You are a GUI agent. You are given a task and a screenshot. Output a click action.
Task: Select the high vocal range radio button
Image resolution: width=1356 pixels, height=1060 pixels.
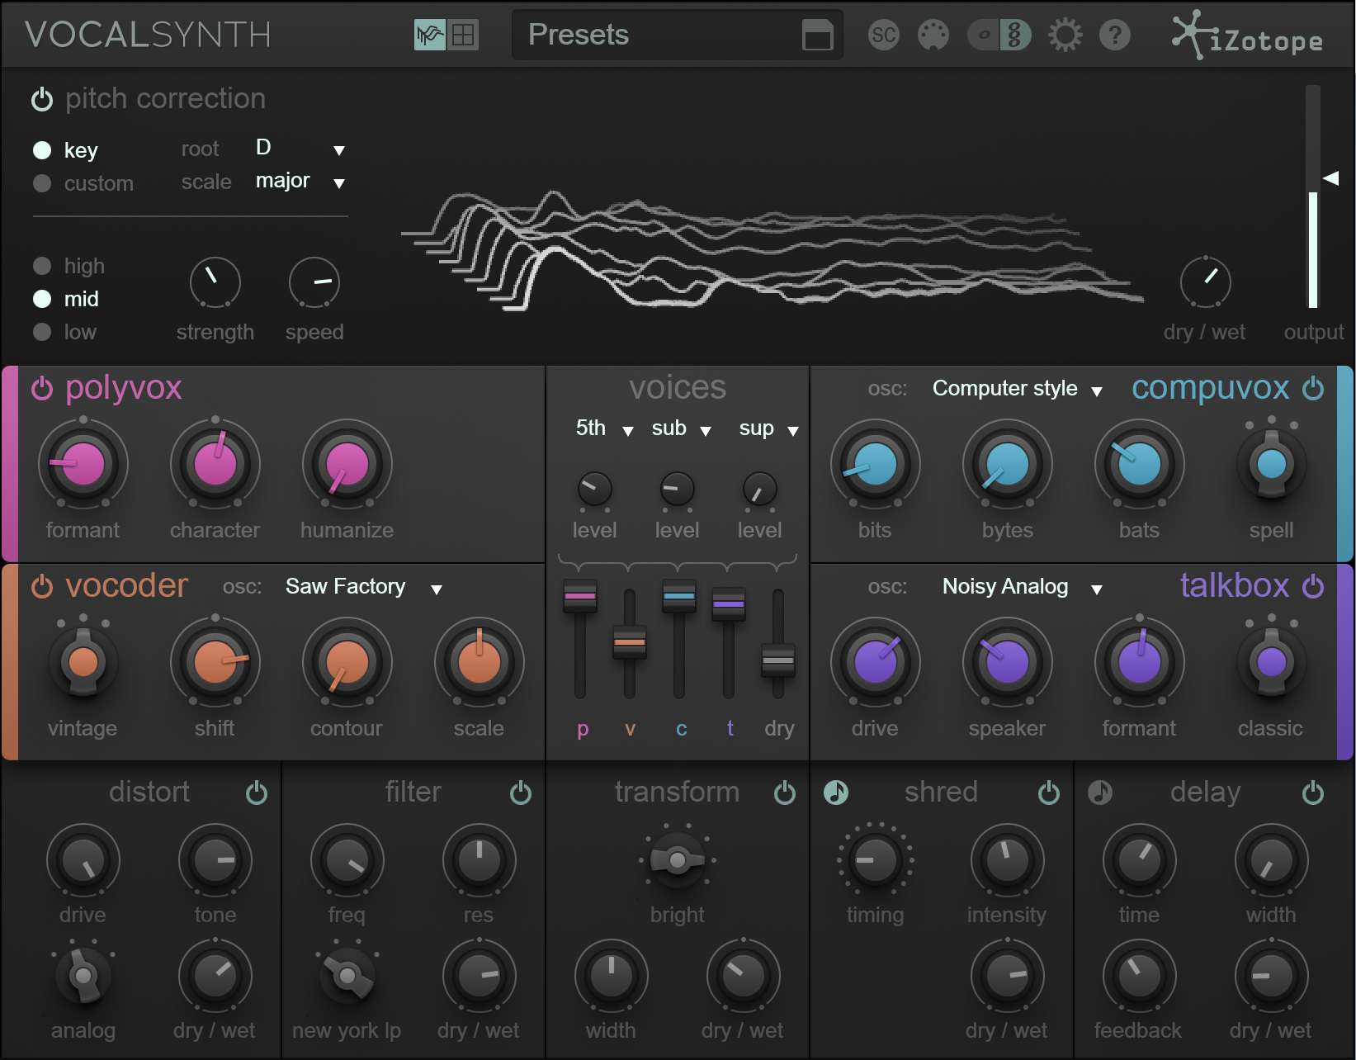click(42, 266)
